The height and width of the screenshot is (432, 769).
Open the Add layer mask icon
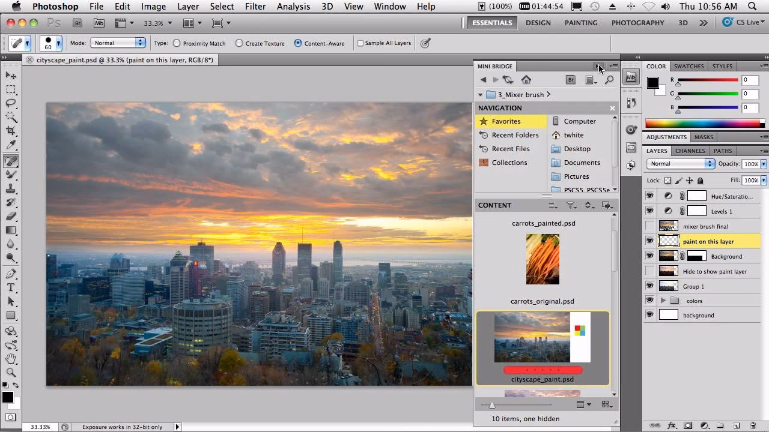688,425
